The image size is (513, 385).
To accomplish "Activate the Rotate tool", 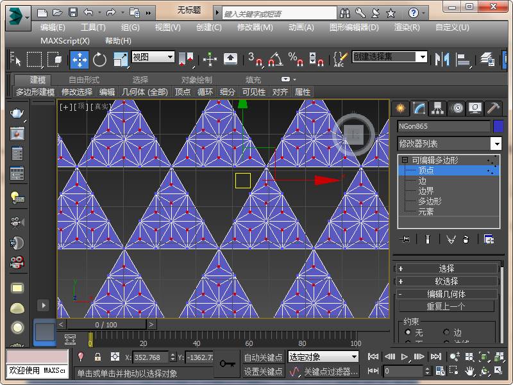I will [99, 60].
